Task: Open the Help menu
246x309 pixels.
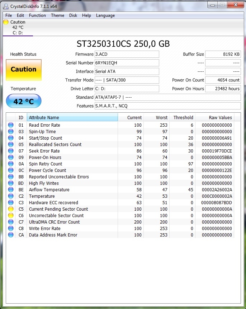Action: [86, 15]
